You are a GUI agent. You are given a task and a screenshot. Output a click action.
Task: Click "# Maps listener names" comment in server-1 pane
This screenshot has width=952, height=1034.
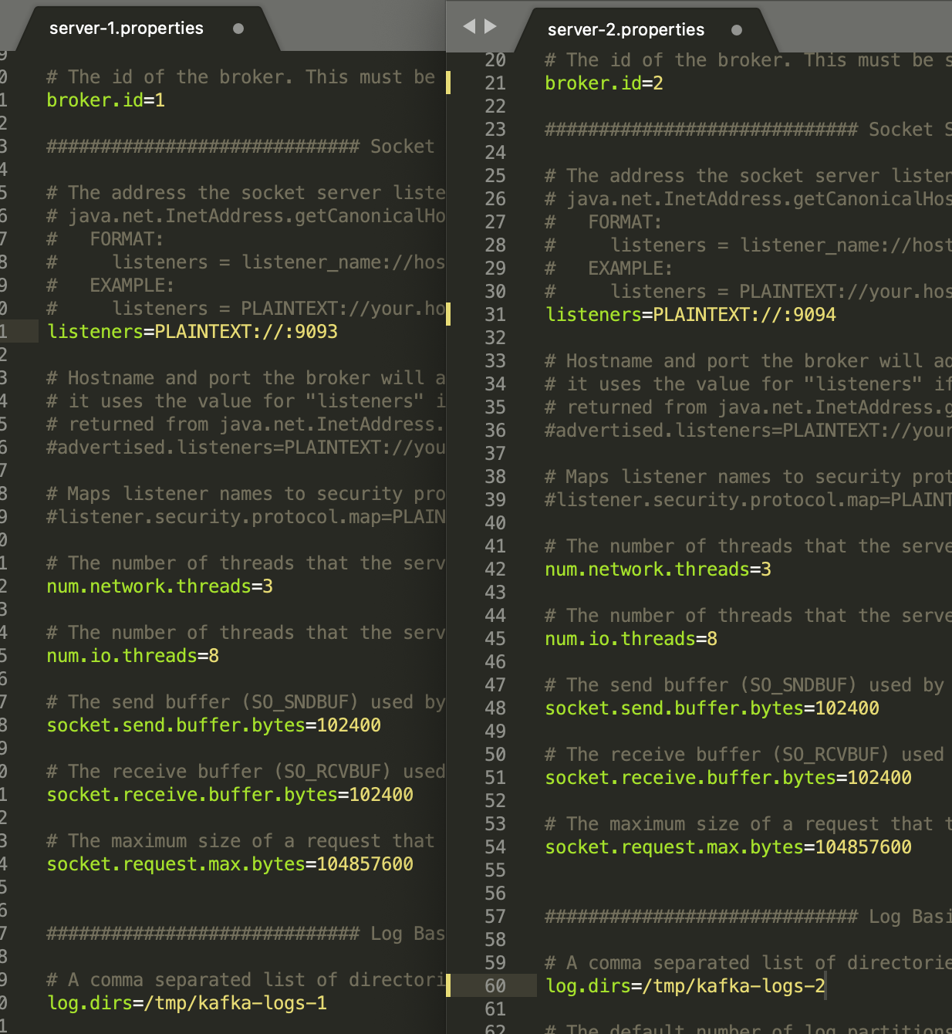(246, 494)
